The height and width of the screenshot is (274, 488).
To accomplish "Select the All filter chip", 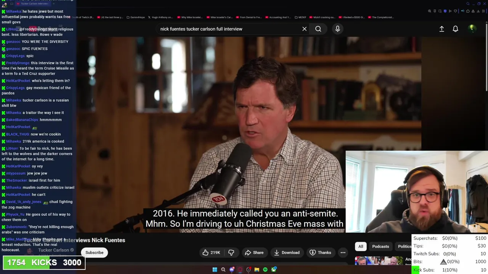I will coord(361,246).
